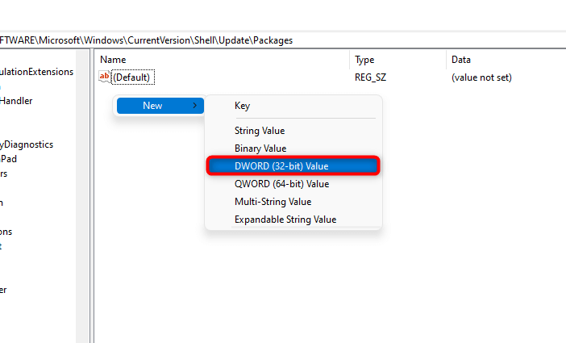Viewport: 566px width, 343px height.
Task: Create a new Key from submenu
Action: [242, 106]
